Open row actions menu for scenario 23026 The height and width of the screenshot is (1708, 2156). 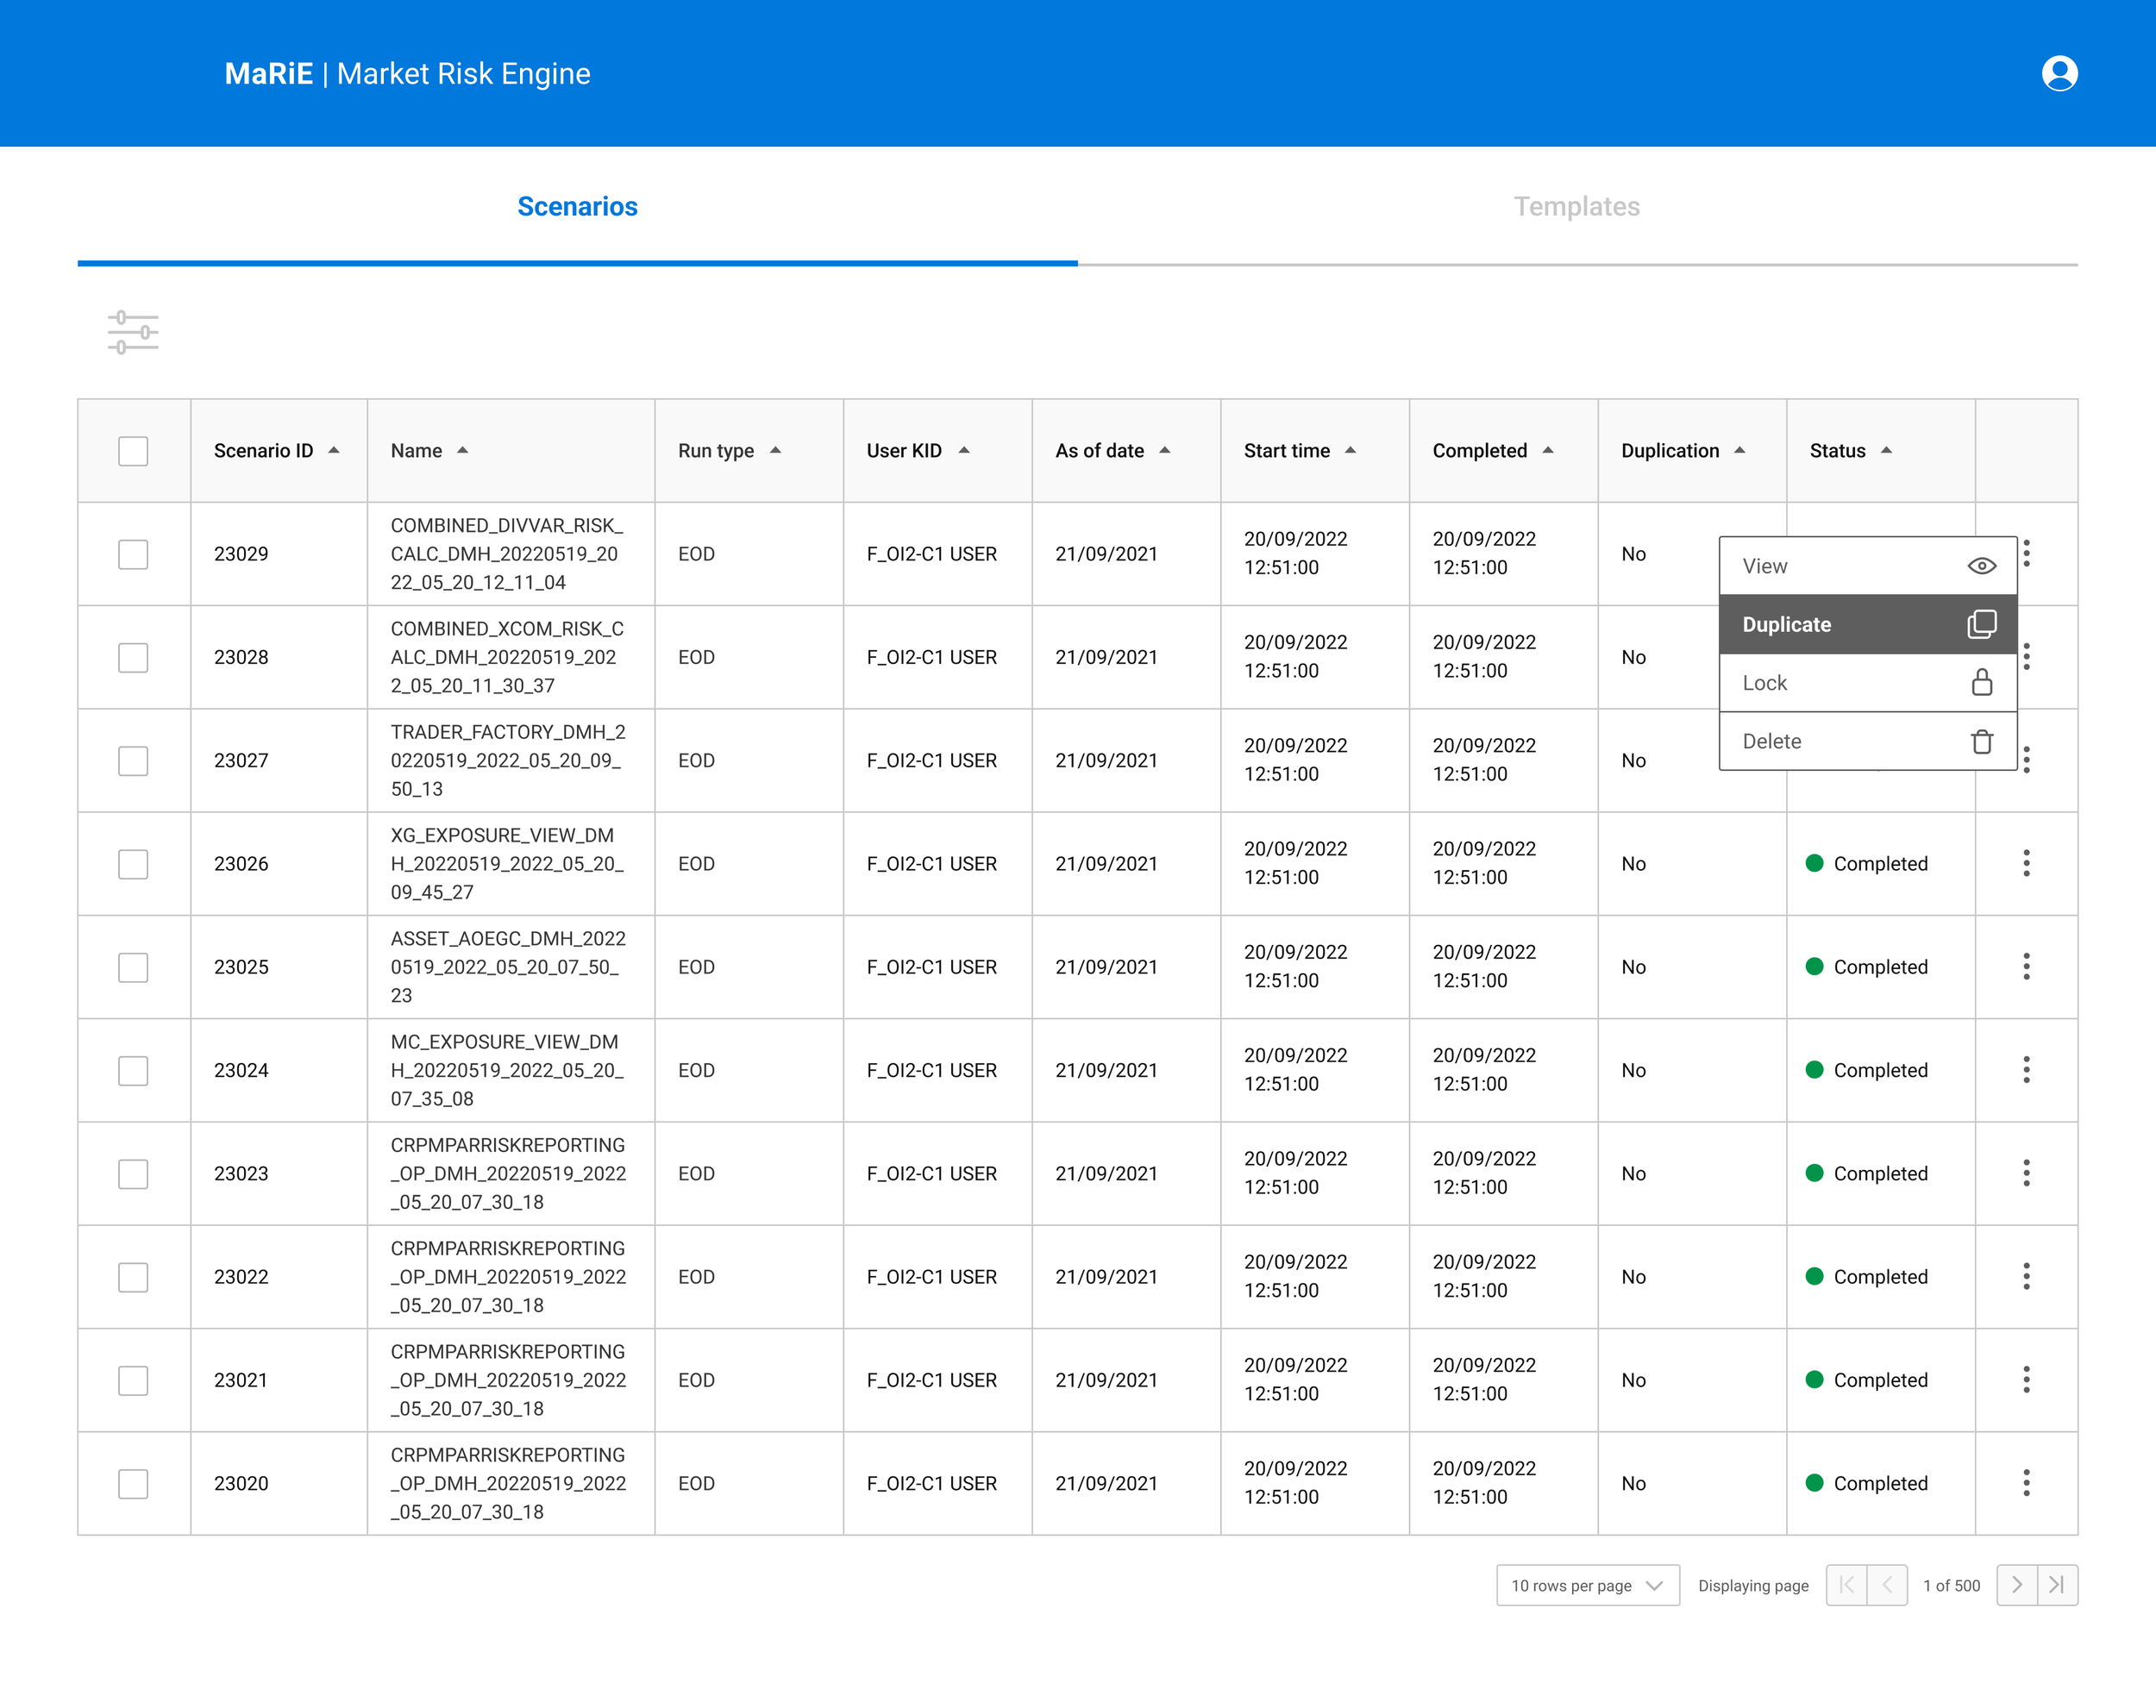[2026, 863]
